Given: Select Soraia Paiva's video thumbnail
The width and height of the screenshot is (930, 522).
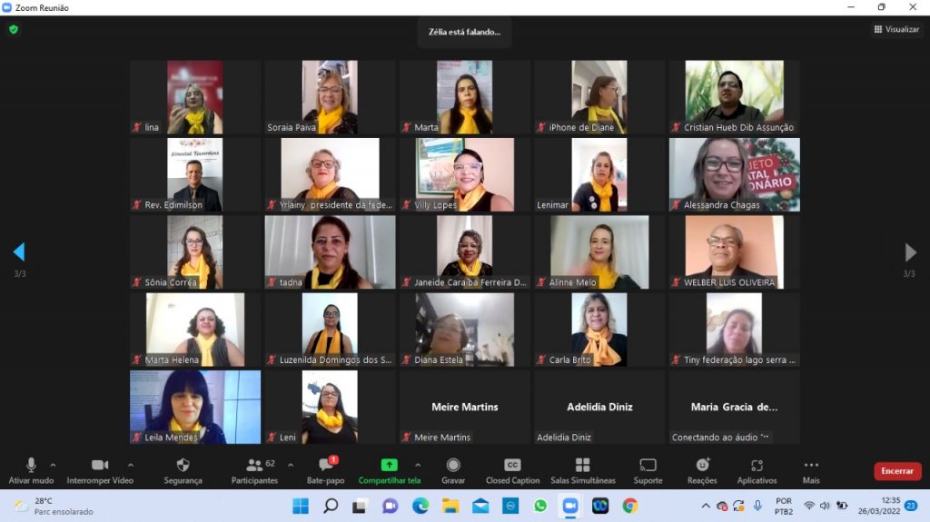Looking at the screenshot, I should click(330, 96).
